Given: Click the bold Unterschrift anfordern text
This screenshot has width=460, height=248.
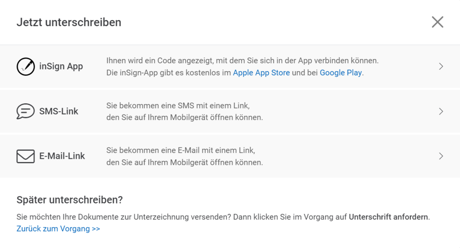Looking at the screenshot, I should 389,217.
